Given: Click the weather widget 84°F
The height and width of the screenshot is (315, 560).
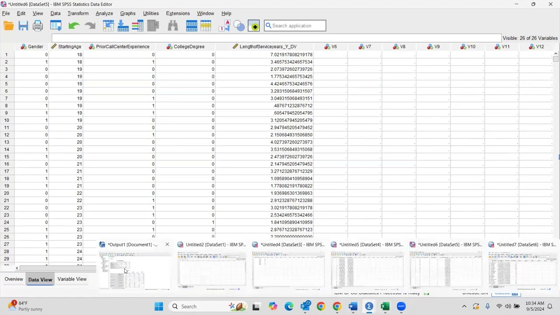Looking at the screenshot, I should 25,306.
